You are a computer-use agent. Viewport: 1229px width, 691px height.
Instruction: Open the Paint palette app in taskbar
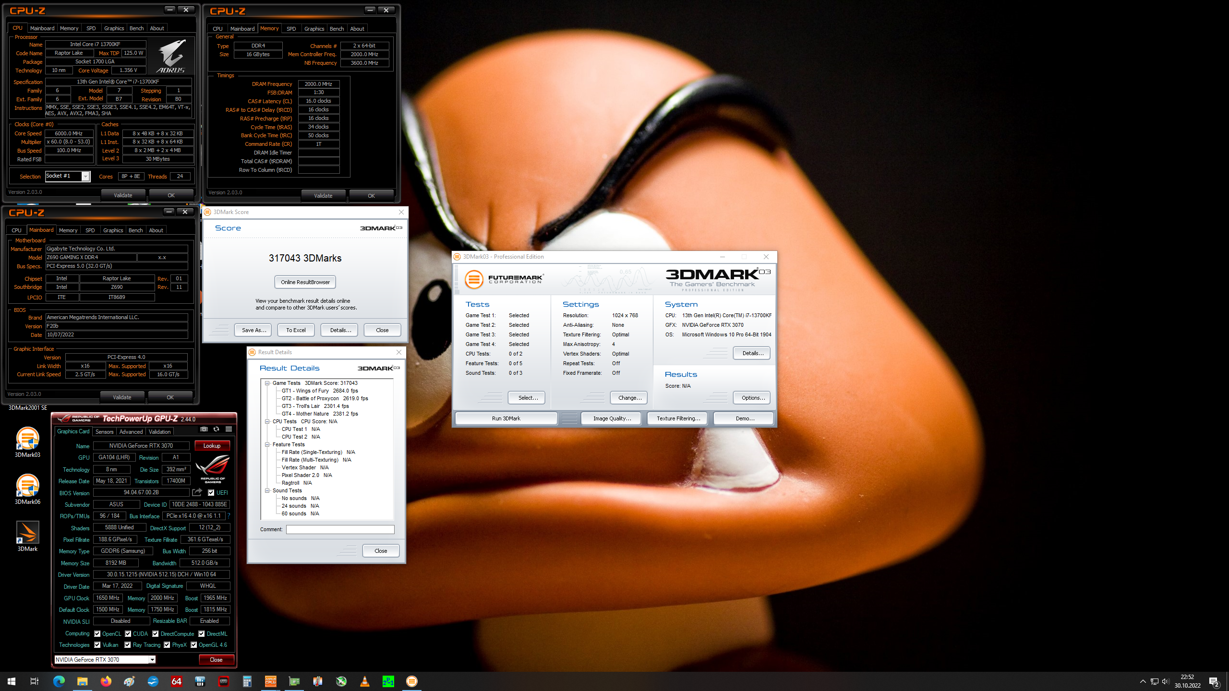coord(129,681)
